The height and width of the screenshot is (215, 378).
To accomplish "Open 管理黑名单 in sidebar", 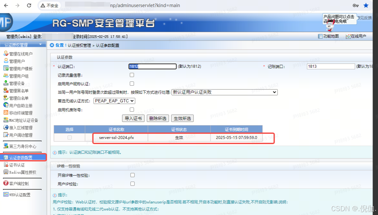I will pyautogui.click(x=16, y=90).
